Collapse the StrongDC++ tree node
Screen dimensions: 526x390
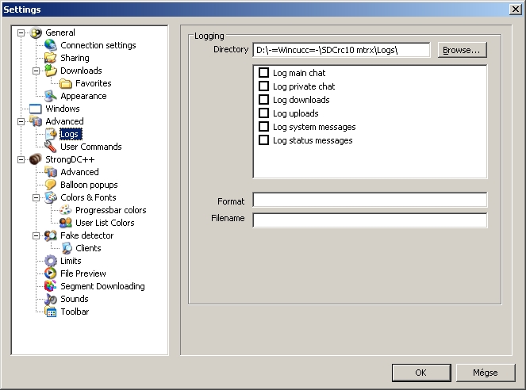click(x=21, y=159)
